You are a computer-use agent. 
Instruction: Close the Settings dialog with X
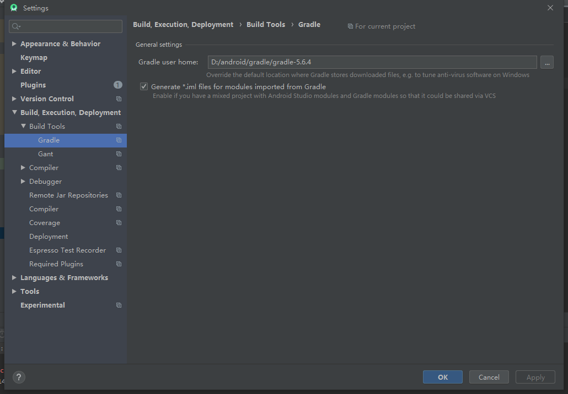550,8
